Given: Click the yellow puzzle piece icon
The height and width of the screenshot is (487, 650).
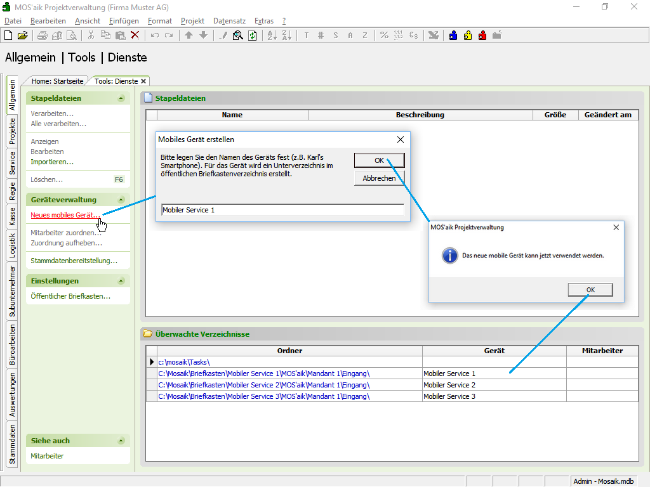Looking at the screenshot, I should [468, 36].
